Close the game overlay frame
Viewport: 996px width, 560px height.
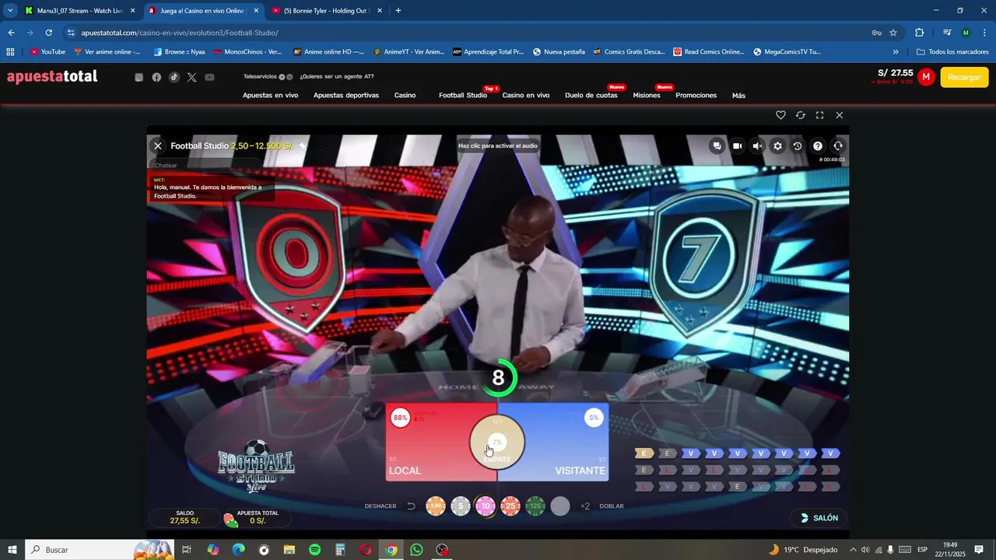[x=839, y=115]
